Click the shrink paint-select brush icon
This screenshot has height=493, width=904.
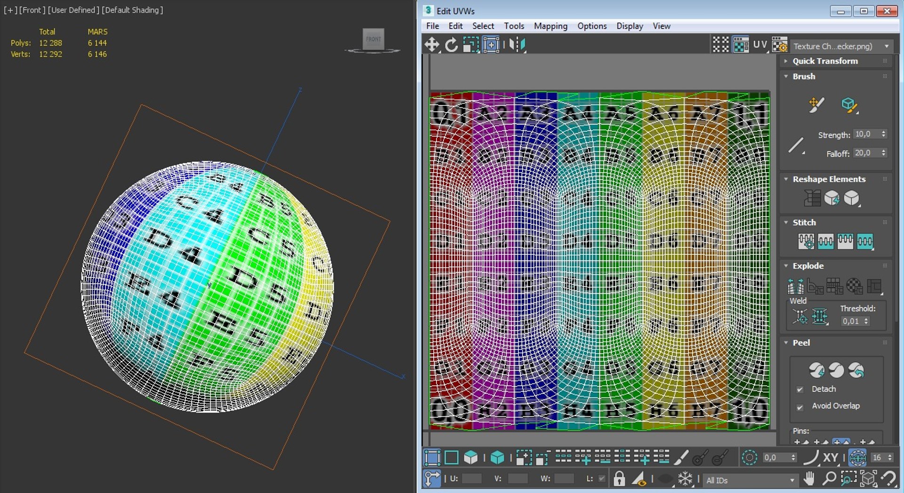[x=720, y=457]
